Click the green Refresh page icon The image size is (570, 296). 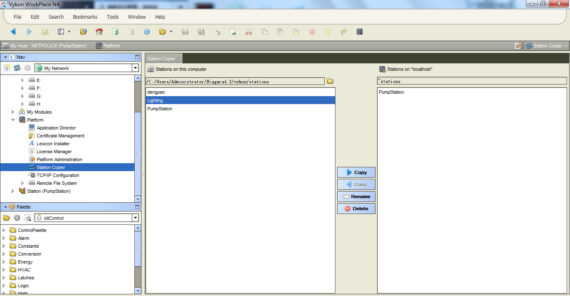coord(116,32)
